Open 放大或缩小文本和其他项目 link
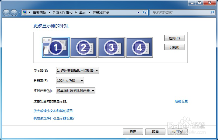Viewport: 218px width, 140px height. (x=53, y=111)
